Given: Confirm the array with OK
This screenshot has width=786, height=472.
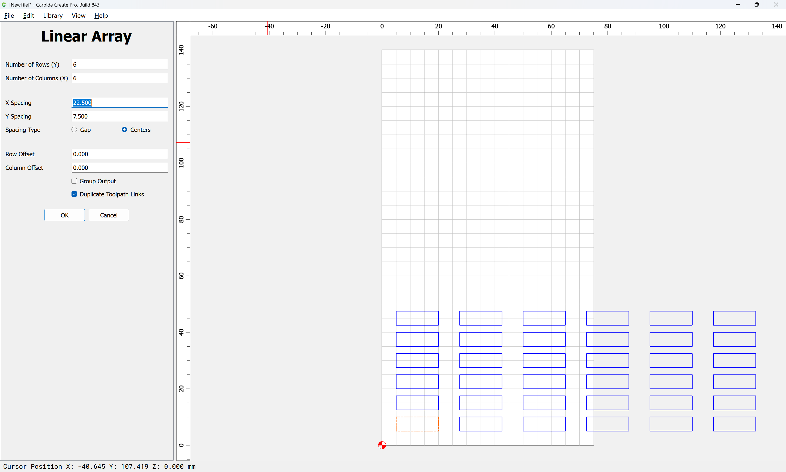Looking at the screenshot, I should [64, 215].
